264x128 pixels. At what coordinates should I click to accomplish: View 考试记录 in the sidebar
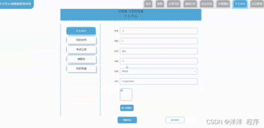pos(81,50)
